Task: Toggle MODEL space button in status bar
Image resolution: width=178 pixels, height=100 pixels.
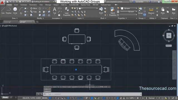Action: click(x=45, y=98)
